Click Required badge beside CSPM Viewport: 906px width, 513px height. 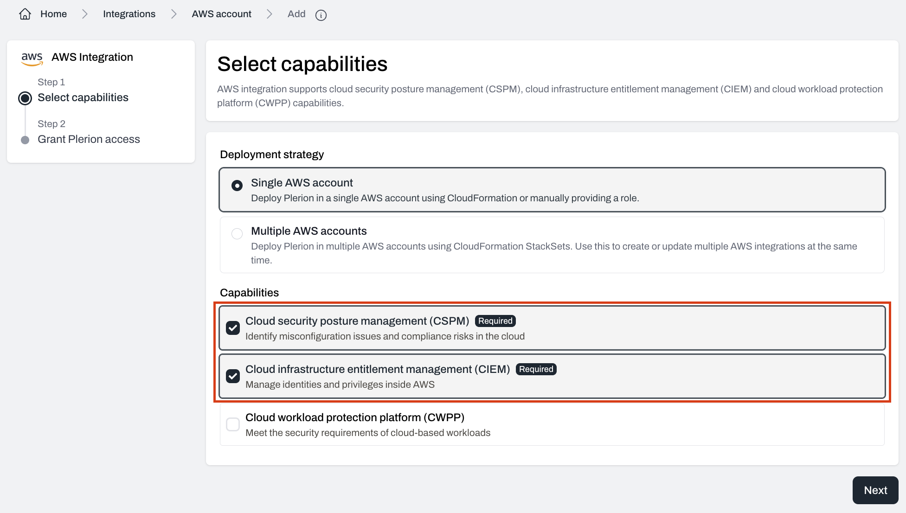495,321
